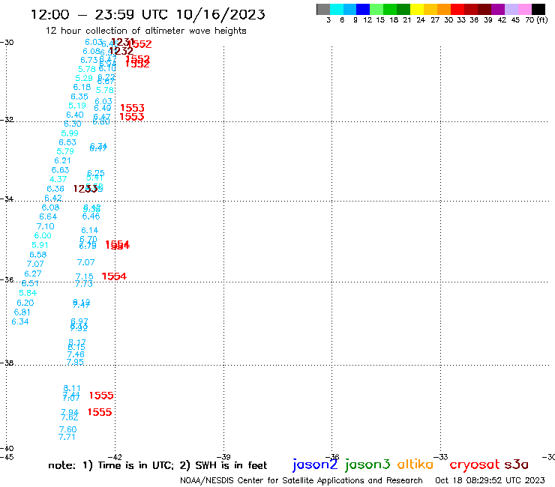This screenshot has height=487, width=555.
Task: Select the altika satellite label
Action: coord(415,465)
